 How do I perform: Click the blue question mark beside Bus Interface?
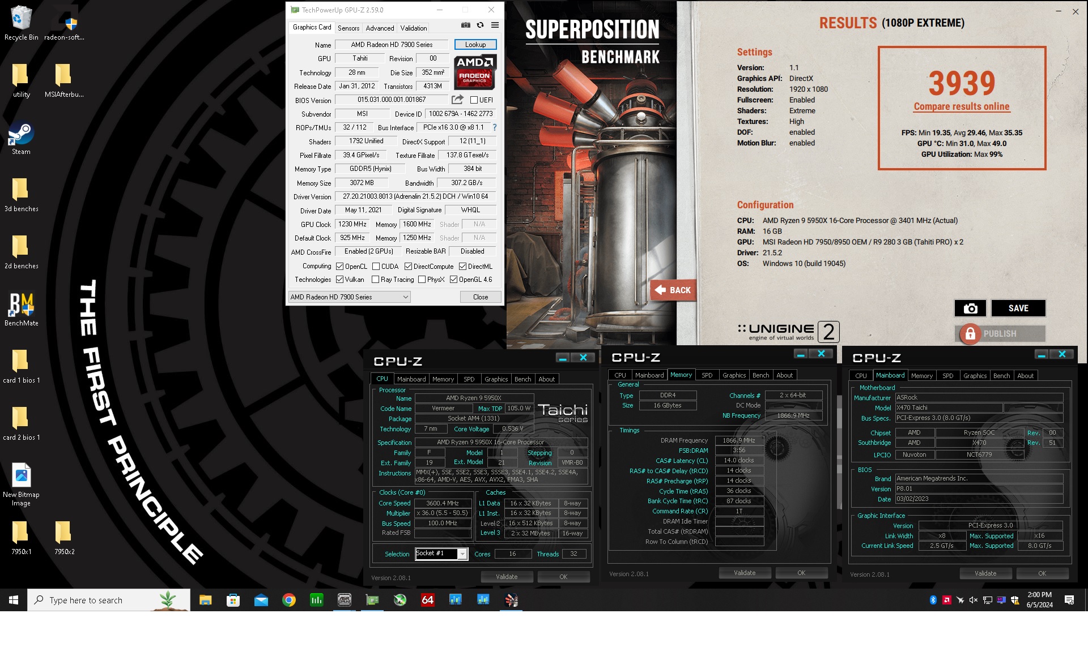pos(494,127)
